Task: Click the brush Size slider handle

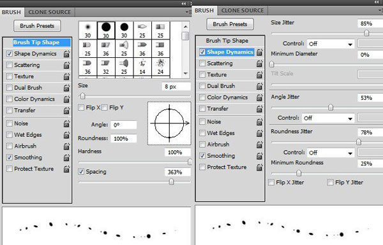Action: (x=82, y=96)
